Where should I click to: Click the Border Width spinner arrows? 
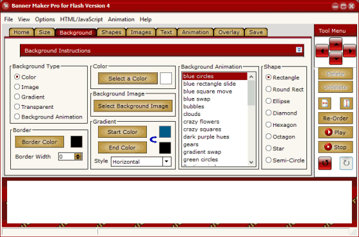click(x=78, y=156)
